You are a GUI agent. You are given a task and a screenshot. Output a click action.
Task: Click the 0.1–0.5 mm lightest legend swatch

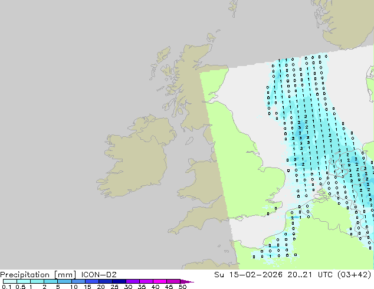click(10, 281)
